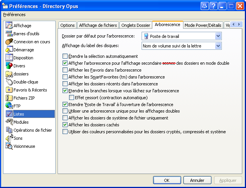This screenshot has width=246, height=188.
Task: Select the Barres d'outils icon
Action: coord(9,33)
